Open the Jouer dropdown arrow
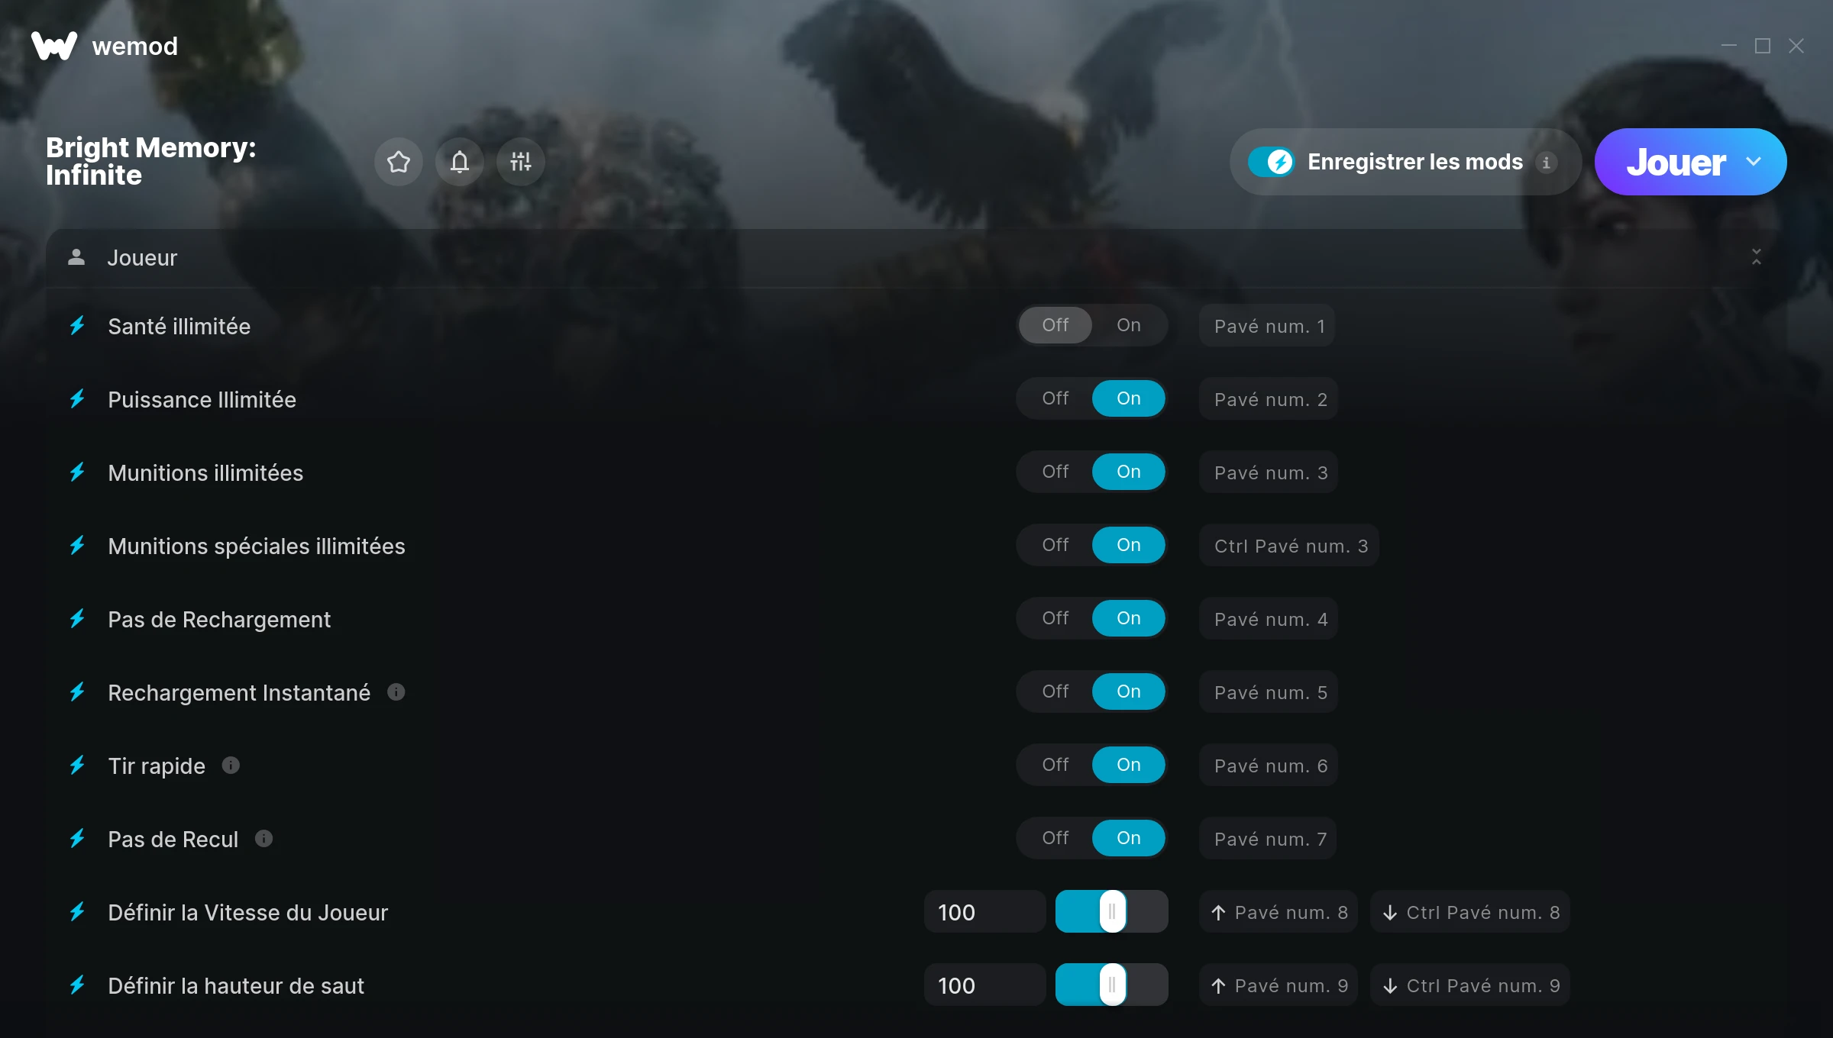 (x=1754, y=162)
